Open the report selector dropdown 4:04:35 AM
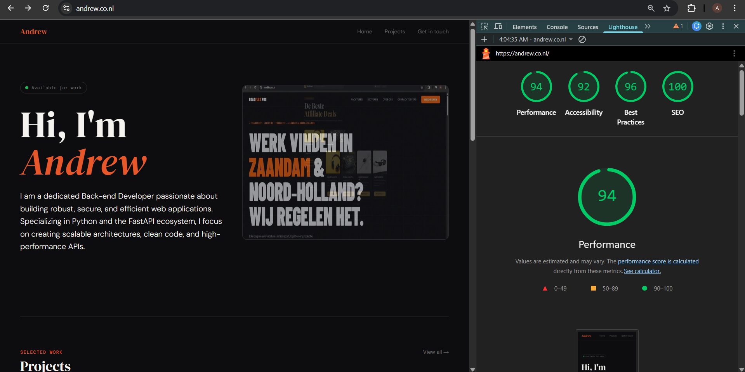 (536, 40)
